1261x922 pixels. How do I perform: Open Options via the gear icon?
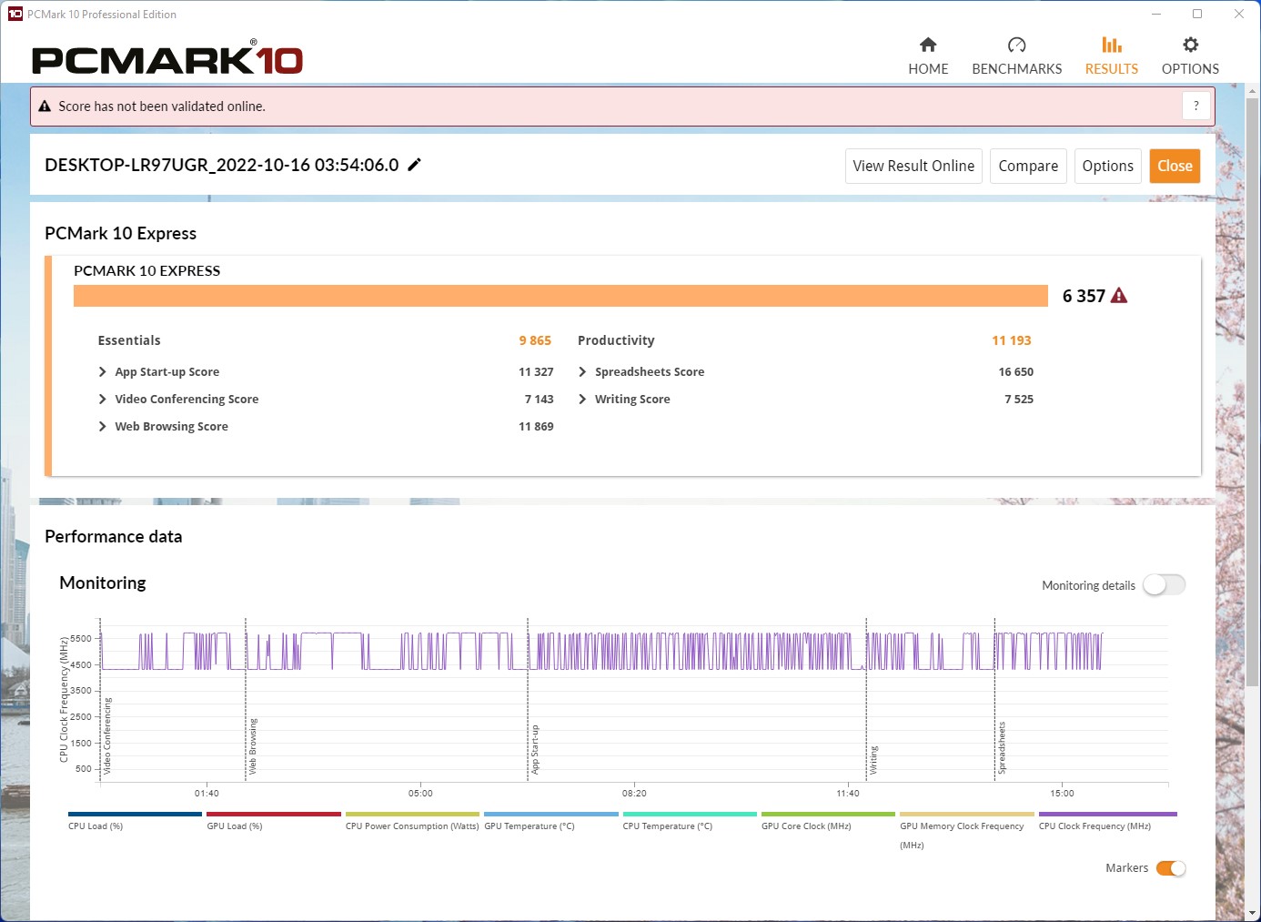click(x=1190, y=45)
